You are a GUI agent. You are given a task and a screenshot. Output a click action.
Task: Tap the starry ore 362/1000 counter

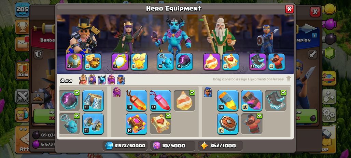click(220, 146)
